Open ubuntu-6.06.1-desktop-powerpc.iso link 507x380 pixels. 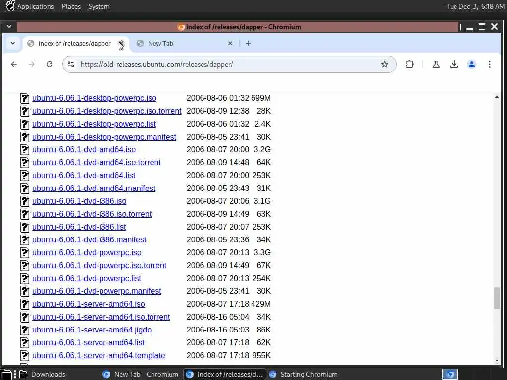coord(94,98)
